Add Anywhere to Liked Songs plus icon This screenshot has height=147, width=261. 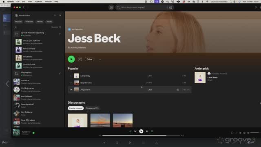tap(178, 90)
